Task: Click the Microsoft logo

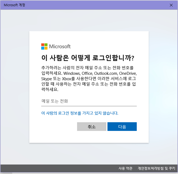Action: tap(56, 46)
